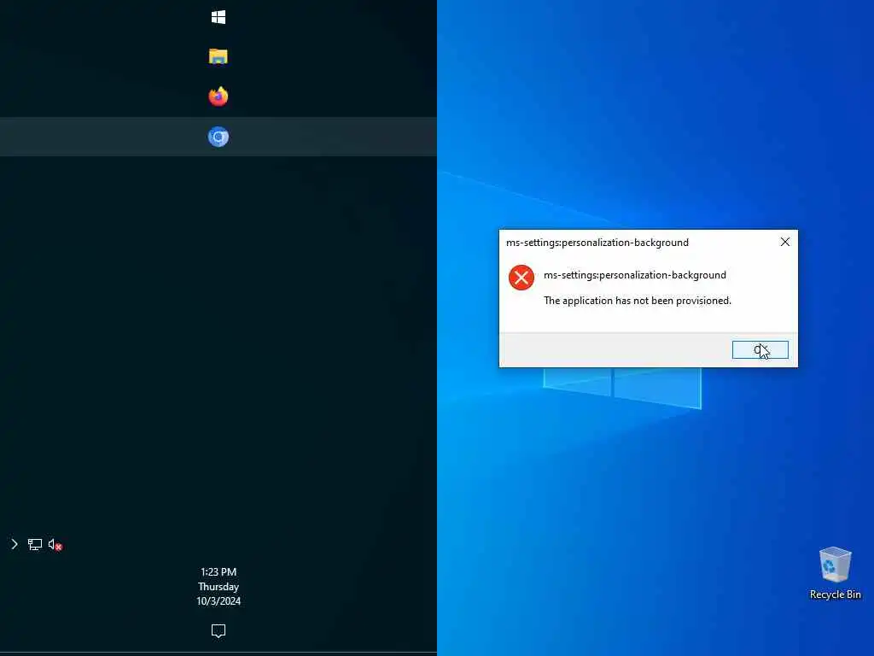Switch to the Chromium taskbar app

tap(218, 137)
